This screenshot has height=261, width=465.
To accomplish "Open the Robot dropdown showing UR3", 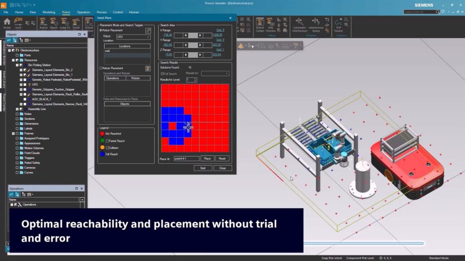I will (133, 37).
